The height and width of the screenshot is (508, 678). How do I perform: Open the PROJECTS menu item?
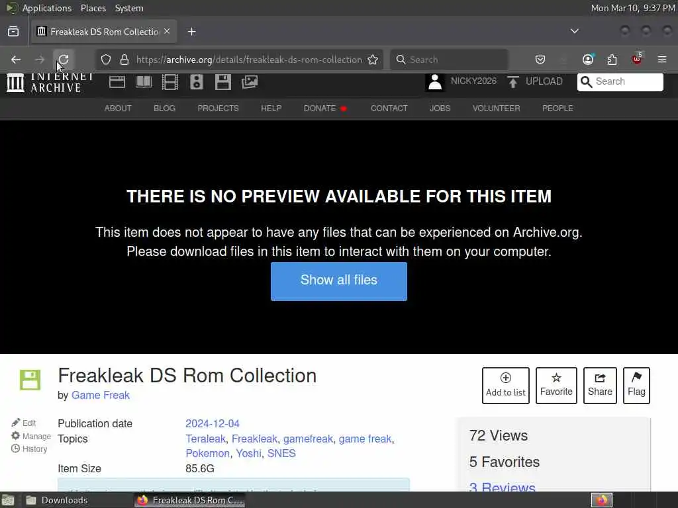click(218, 108)
